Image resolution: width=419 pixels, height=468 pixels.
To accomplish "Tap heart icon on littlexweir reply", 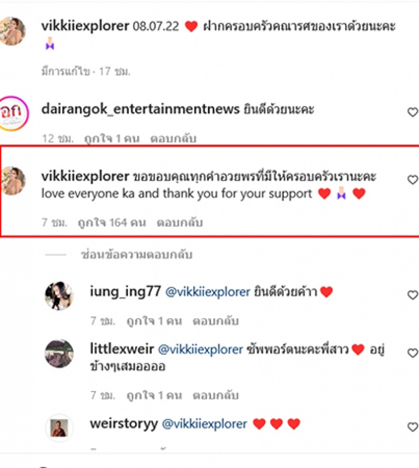I will pos(413,352).
